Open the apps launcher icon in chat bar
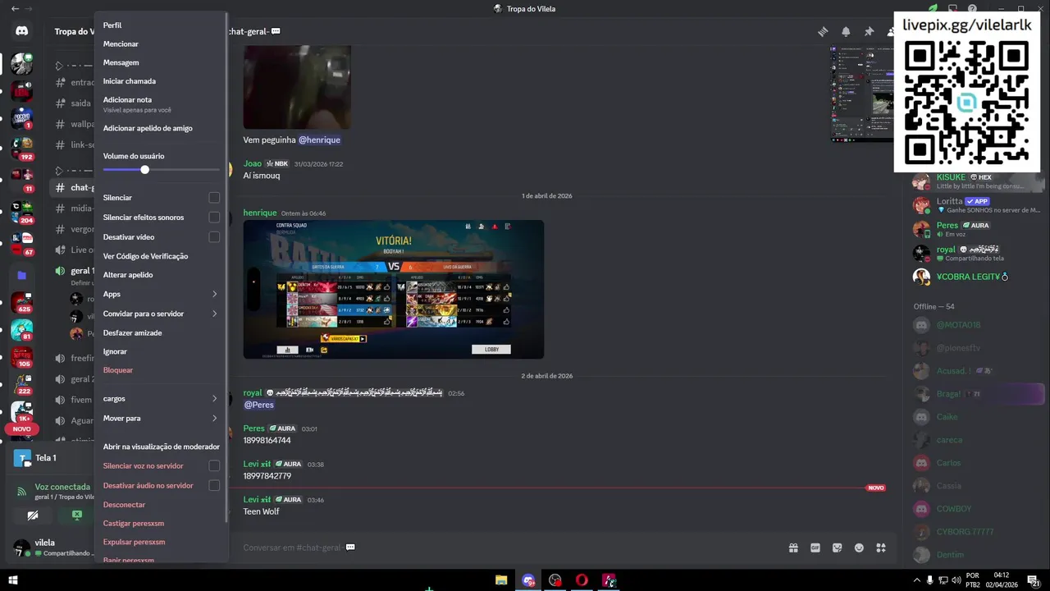The height and width of the screenshot is (591, 1050). [x=881, y=547]
